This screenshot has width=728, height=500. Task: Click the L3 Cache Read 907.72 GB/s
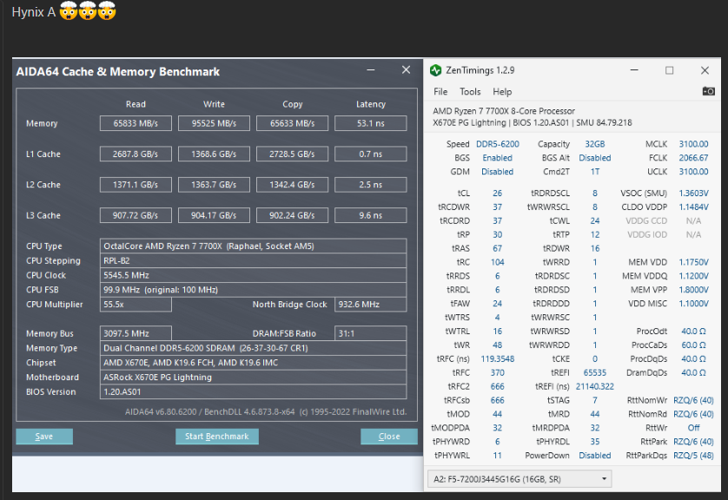136,215
